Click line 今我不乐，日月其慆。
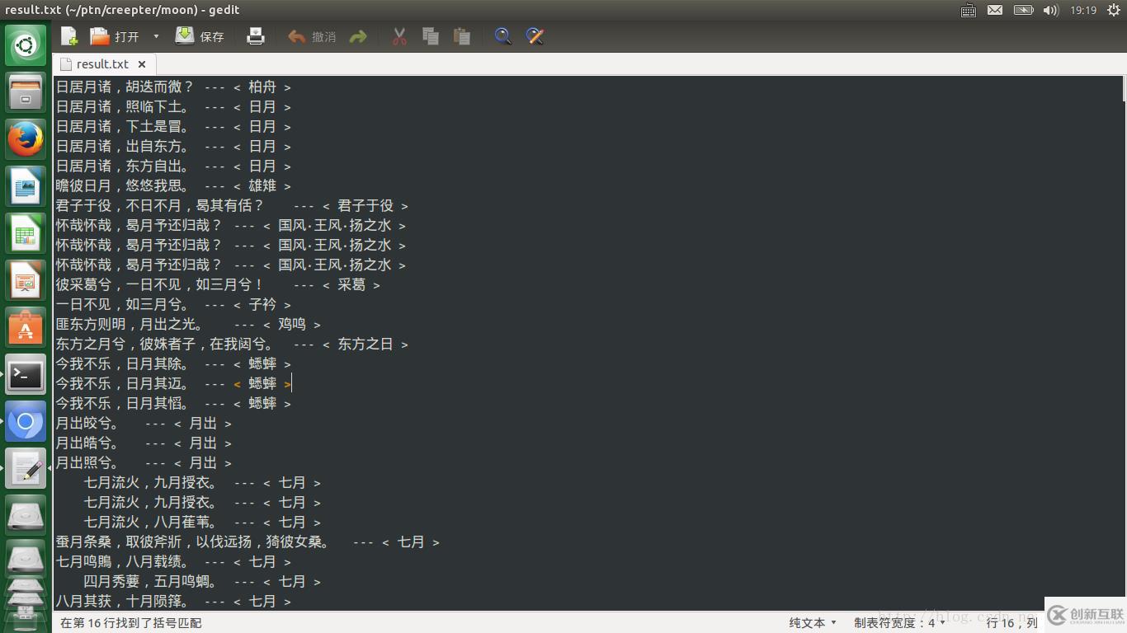Viewport: 1127px width, 633px height. point(173,403)
